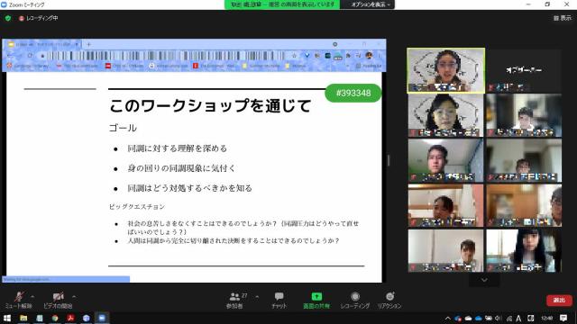Open the reactions icon
Screen dimensions: 577x324
tap(389, 300)
